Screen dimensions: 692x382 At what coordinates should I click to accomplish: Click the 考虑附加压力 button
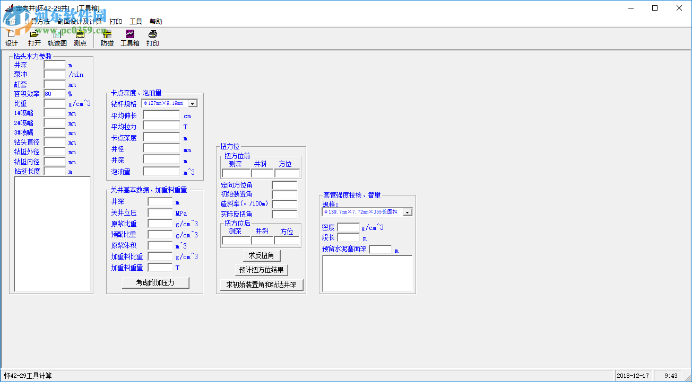click(155, 283)
